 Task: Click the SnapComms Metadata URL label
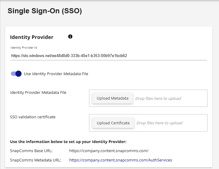click(x=36, y=160)
